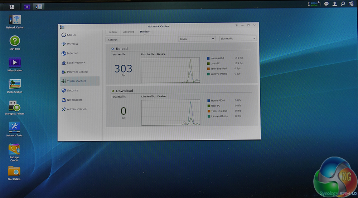Collapse the Download section toggle

point(112,91)
